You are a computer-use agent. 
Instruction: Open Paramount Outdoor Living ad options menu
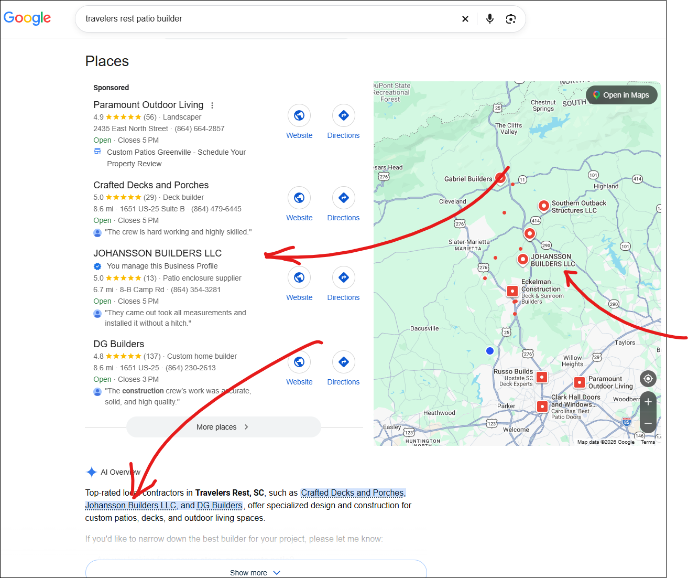pyautogui.click(x=212, y=105)
